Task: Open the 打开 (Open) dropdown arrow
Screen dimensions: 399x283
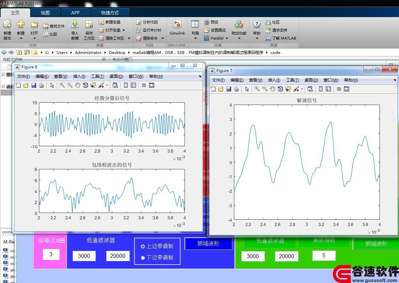Action: 34,39
